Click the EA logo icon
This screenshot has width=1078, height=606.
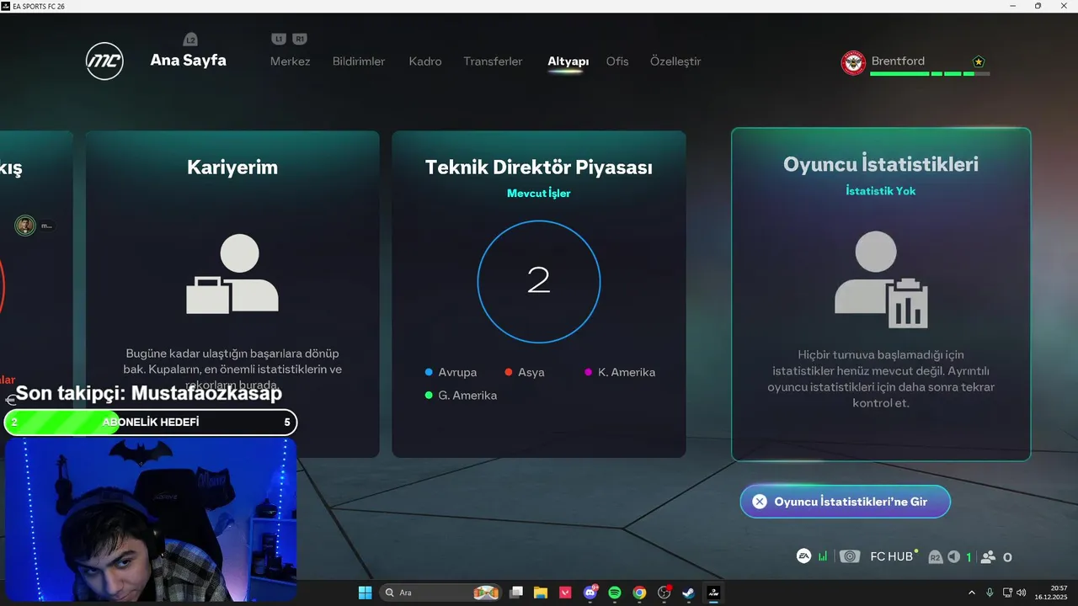tap(804, 556)
